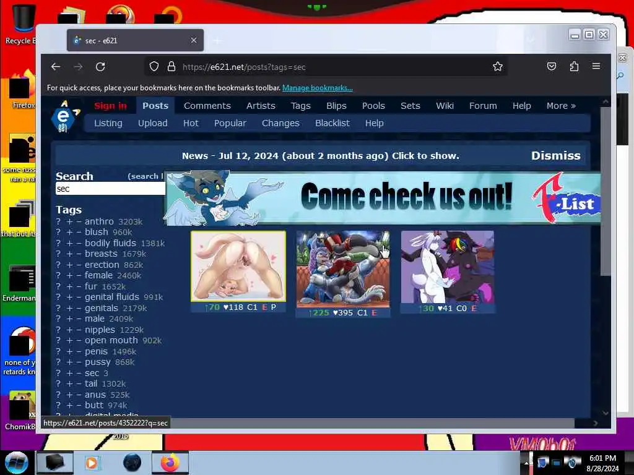Dismiss the news banner

[x=555, y=155]
